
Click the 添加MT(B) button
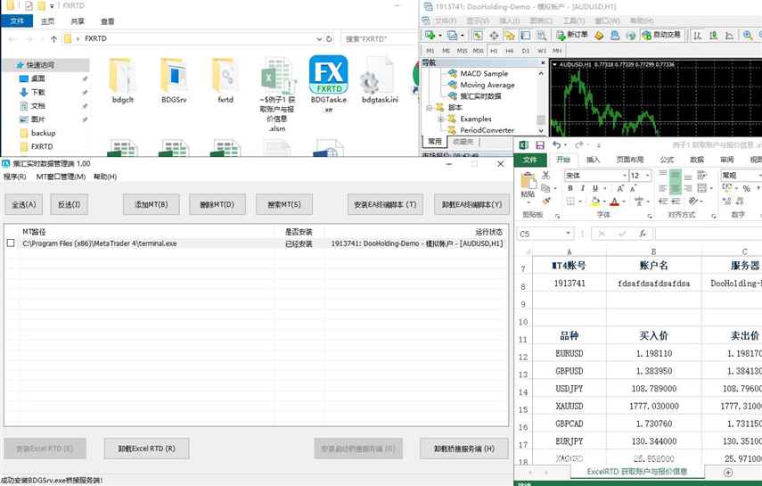(x=152, y=204)
